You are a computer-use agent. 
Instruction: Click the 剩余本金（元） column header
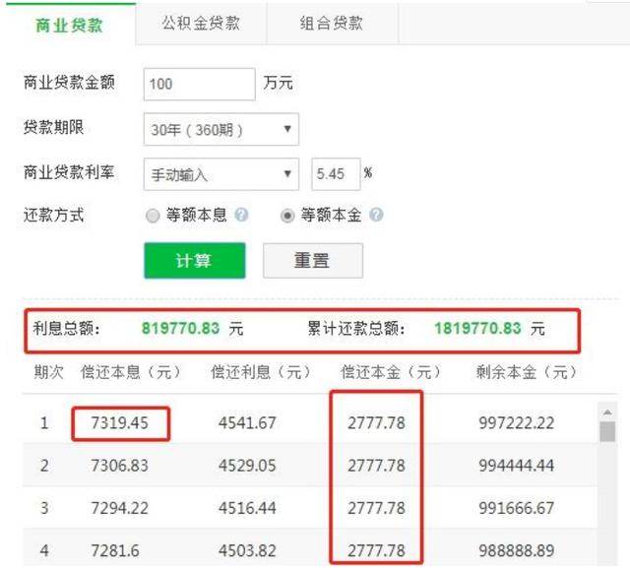coord(527,372)
